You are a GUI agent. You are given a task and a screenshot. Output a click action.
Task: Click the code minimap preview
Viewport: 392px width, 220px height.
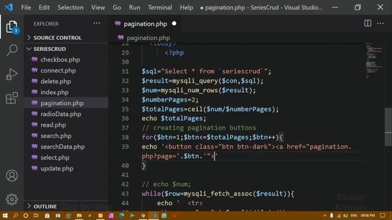click(x=374, y=60)
